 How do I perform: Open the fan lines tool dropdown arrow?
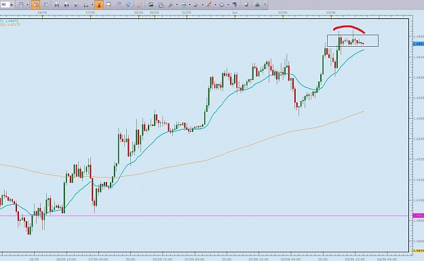coord(203,5)
